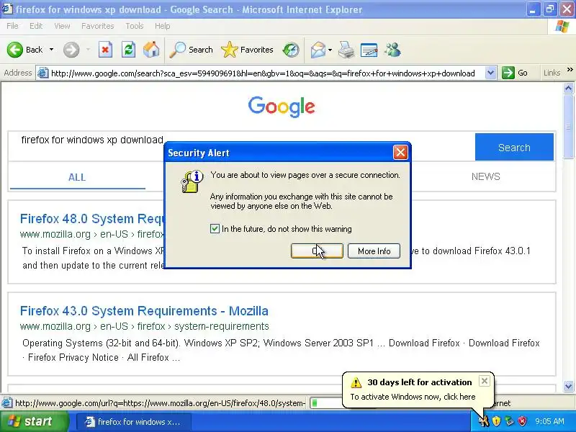Image resolution: width=576 pixels, height=432 pixels.
Task: Open the File menu
Action: [x=12, y=26]
